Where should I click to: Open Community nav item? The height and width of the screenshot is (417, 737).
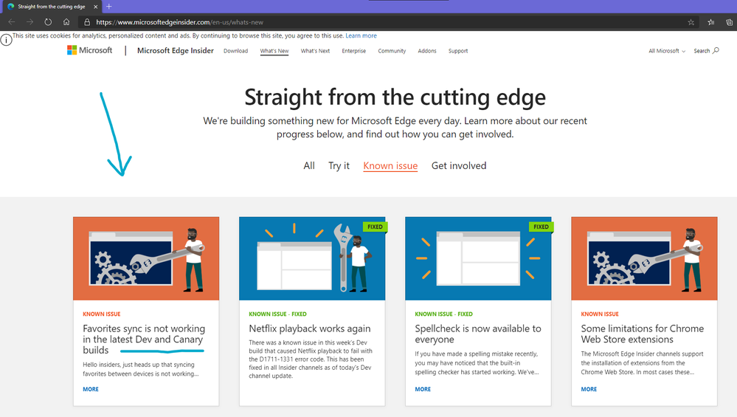click(x=392, y=51)
